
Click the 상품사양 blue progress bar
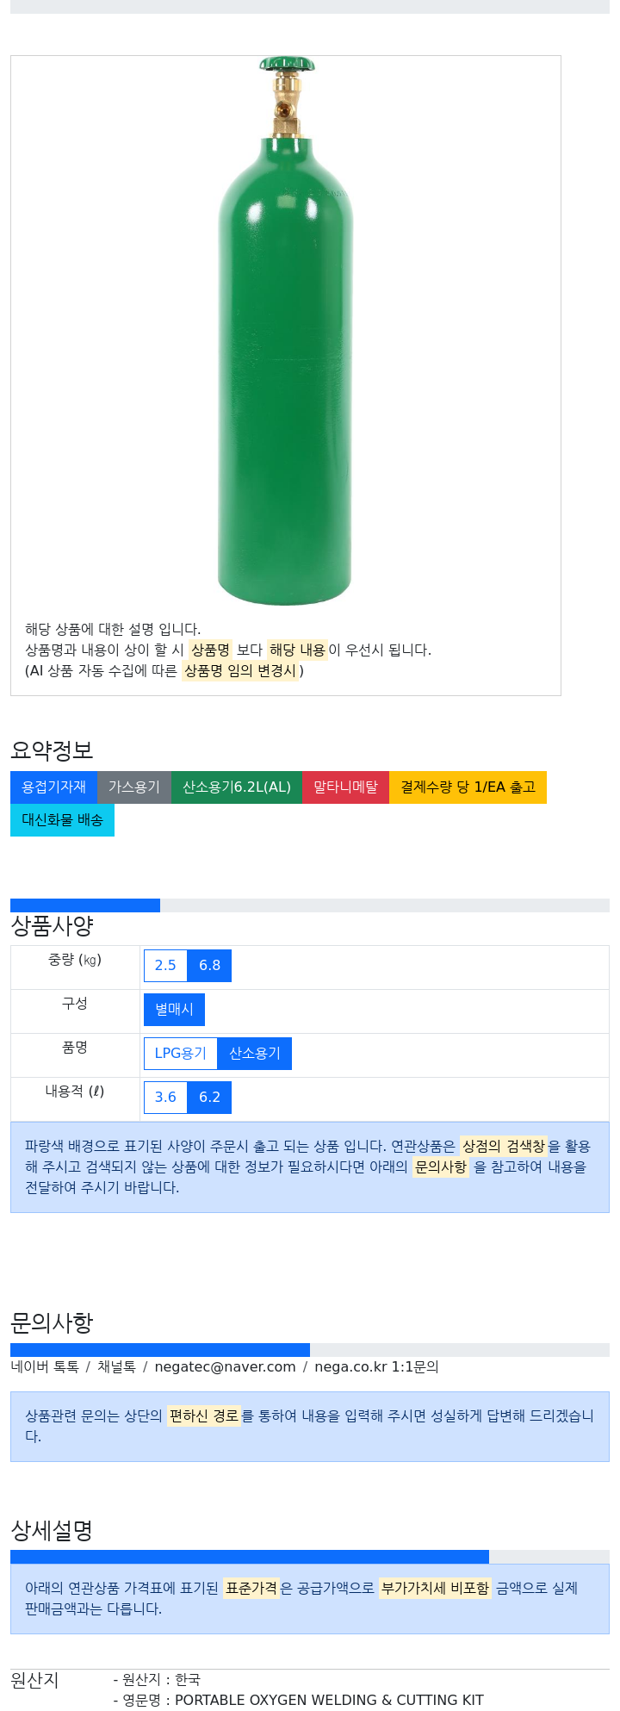[x=85, y=905]
